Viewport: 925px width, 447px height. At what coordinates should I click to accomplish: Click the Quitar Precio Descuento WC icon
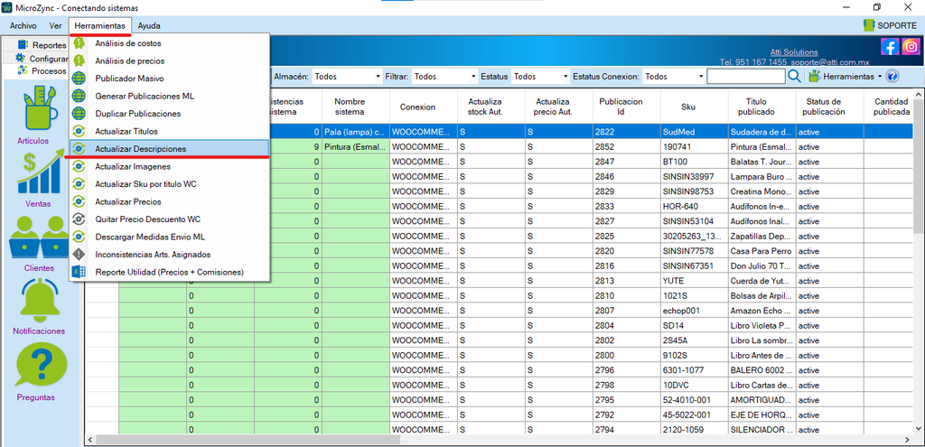(x=79, y=219)
